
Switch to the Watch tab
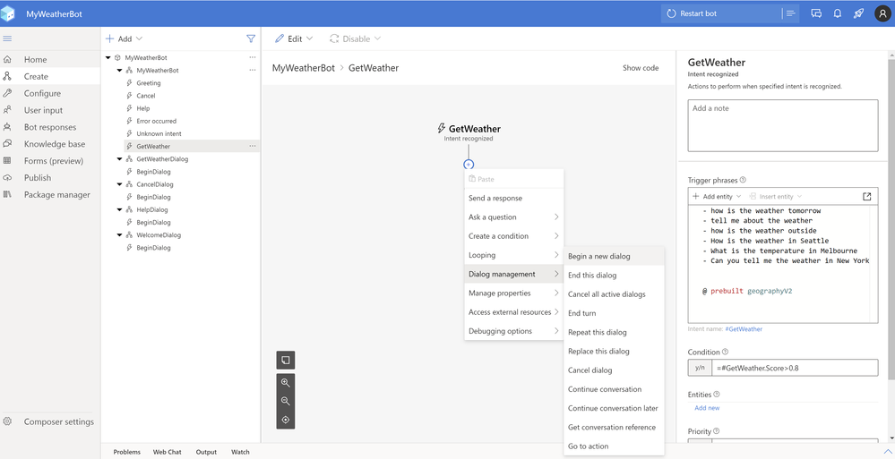(x=240, y=452)
